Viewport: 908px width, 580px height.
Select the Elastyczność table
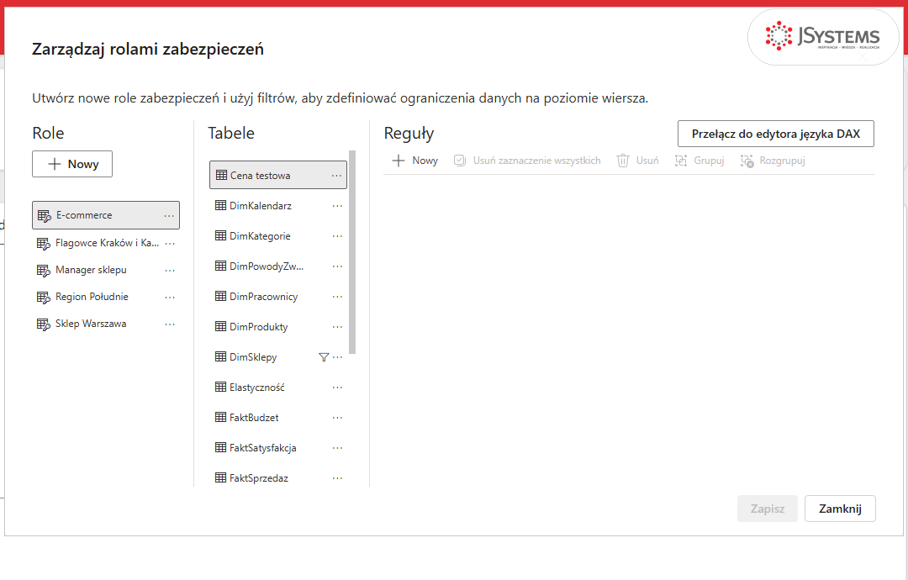click(278, 388)
